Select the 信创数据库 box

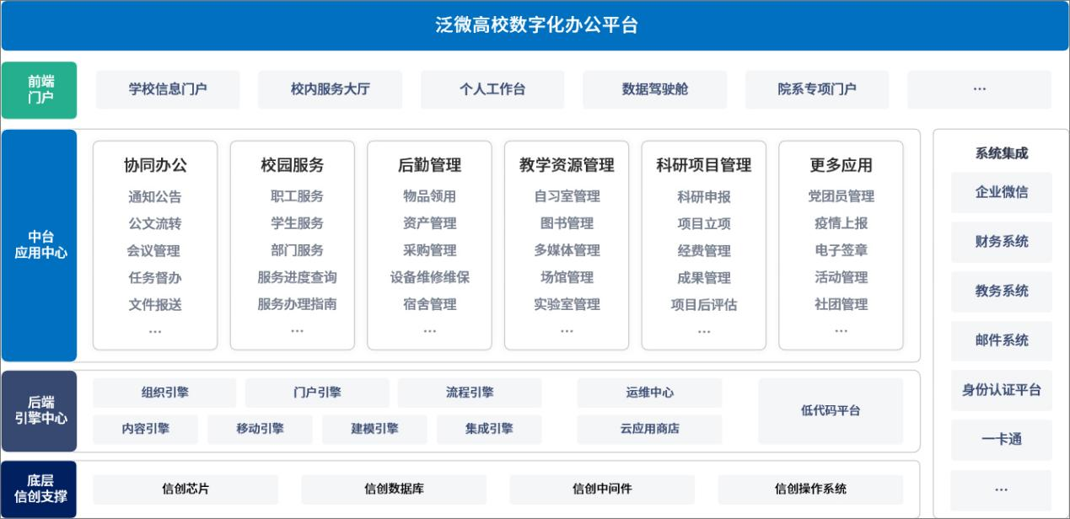[x=394, y=490]
